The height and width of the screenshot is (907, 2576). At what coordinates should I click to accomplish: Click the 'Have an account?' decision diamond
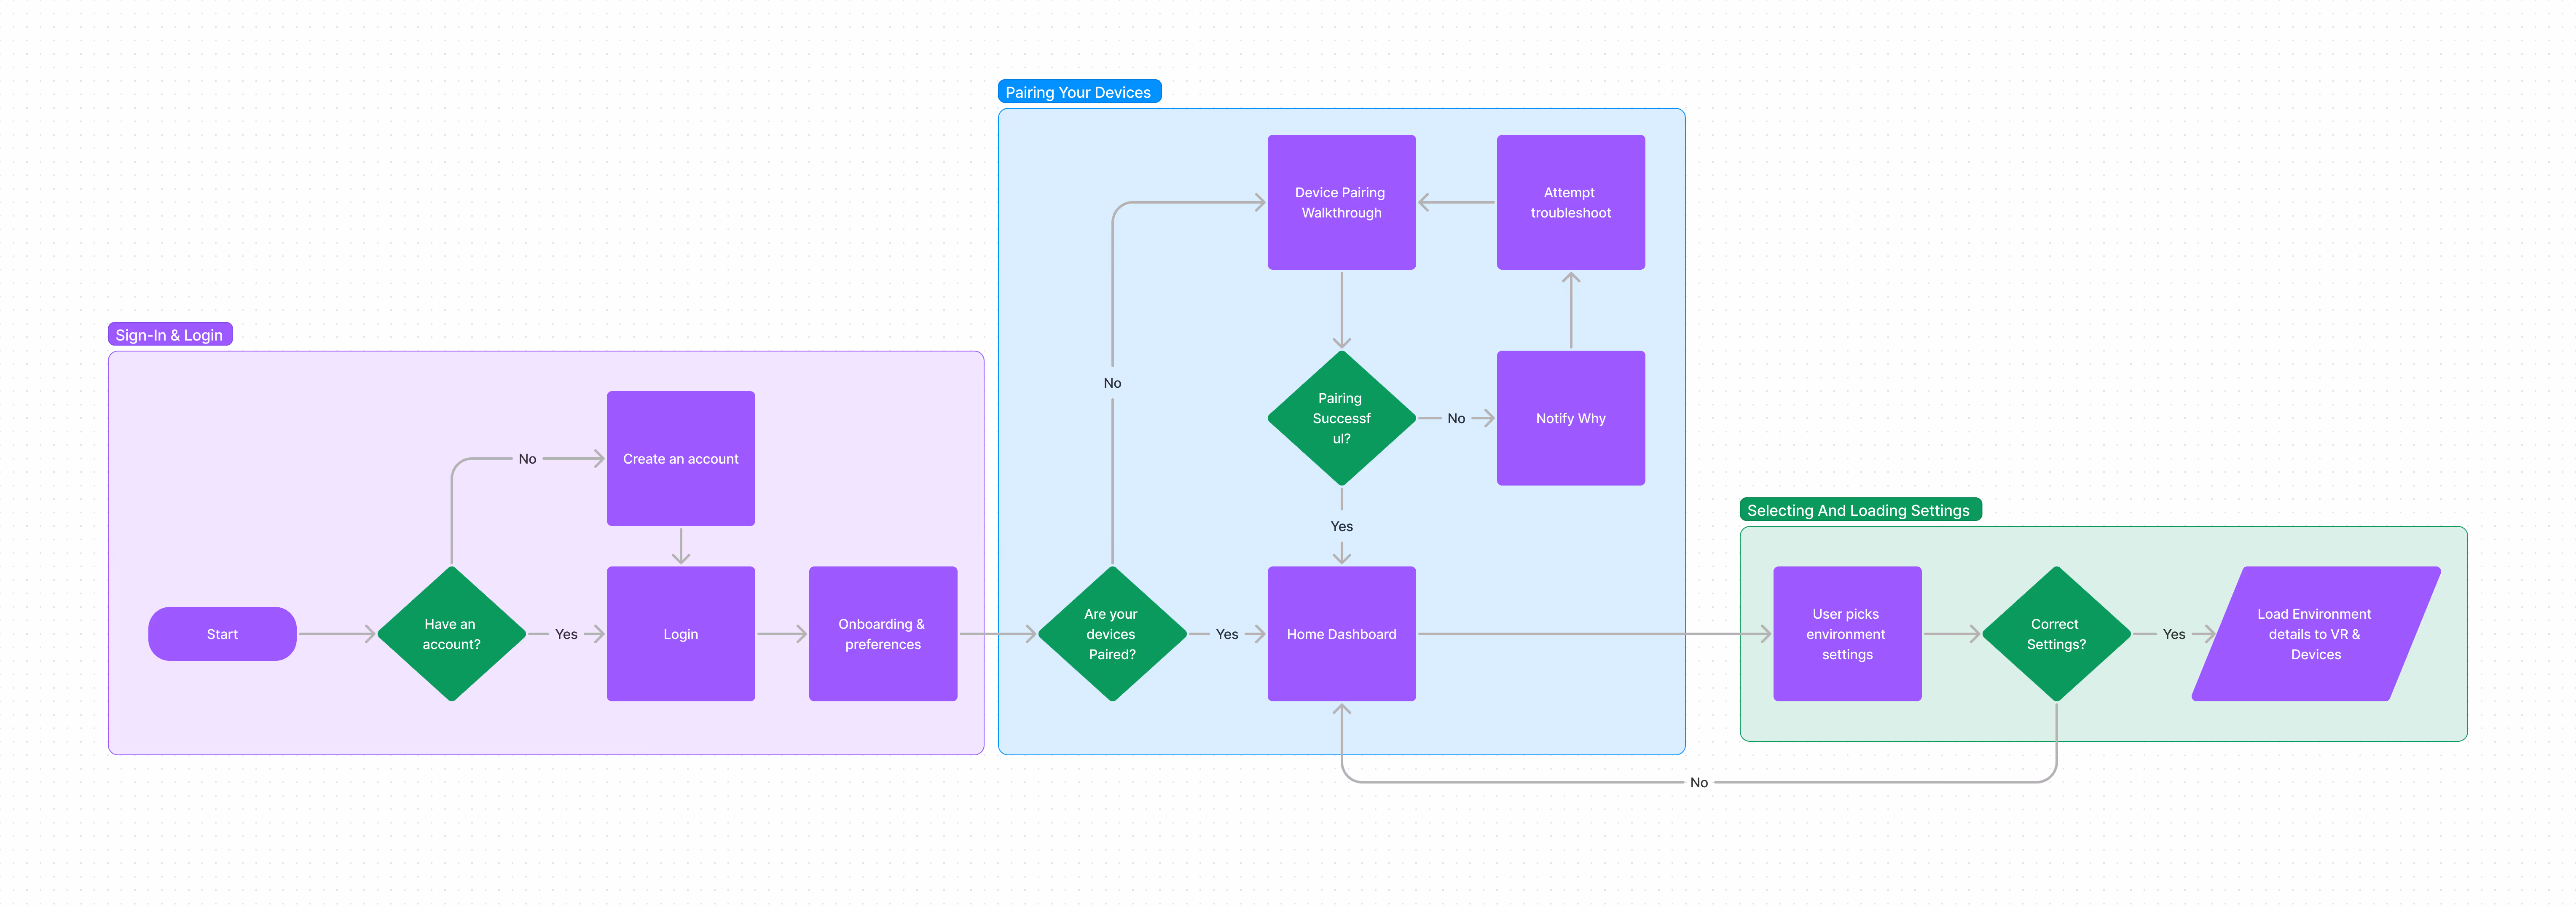click(451, 634)
